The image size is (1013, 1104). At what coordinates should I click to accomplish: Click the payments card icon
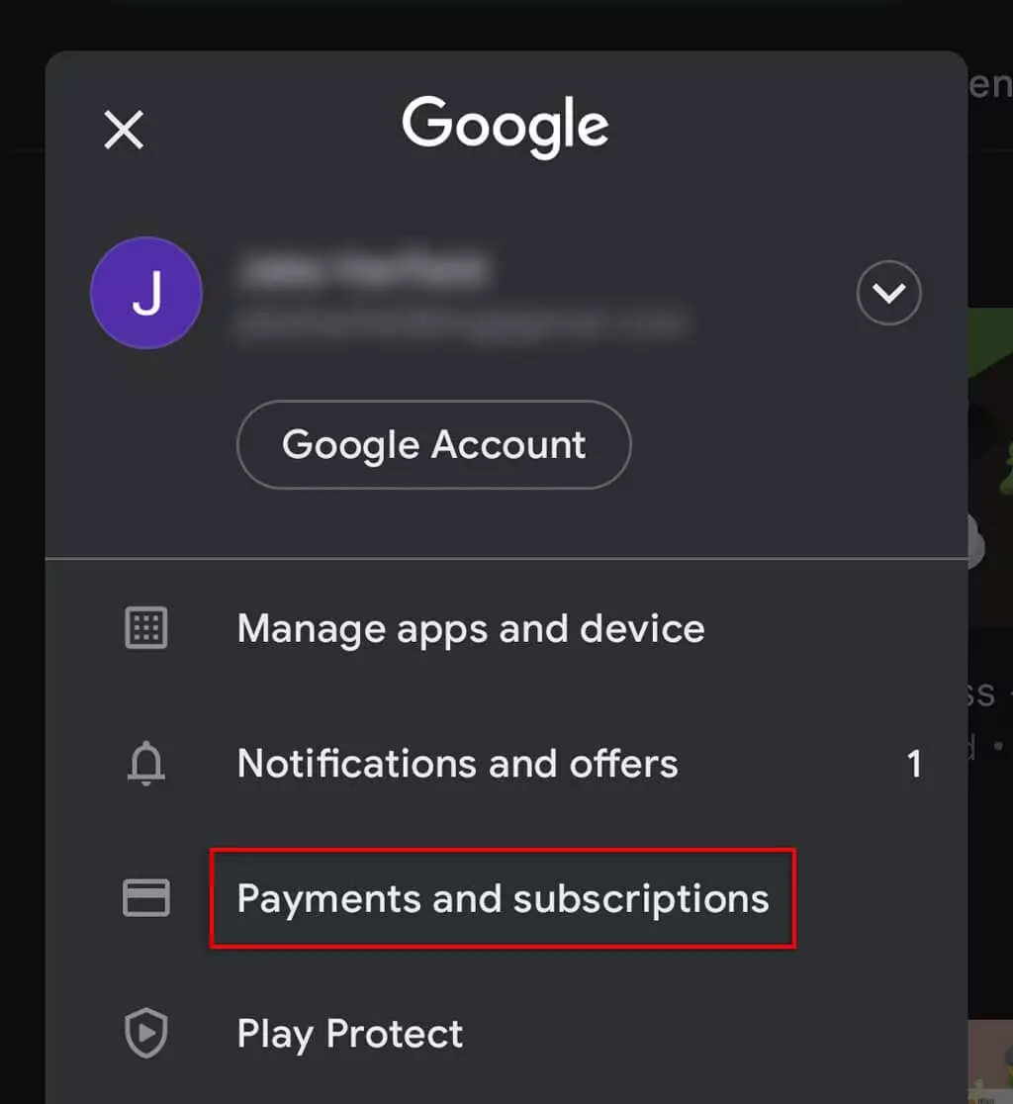click(146, 897)
